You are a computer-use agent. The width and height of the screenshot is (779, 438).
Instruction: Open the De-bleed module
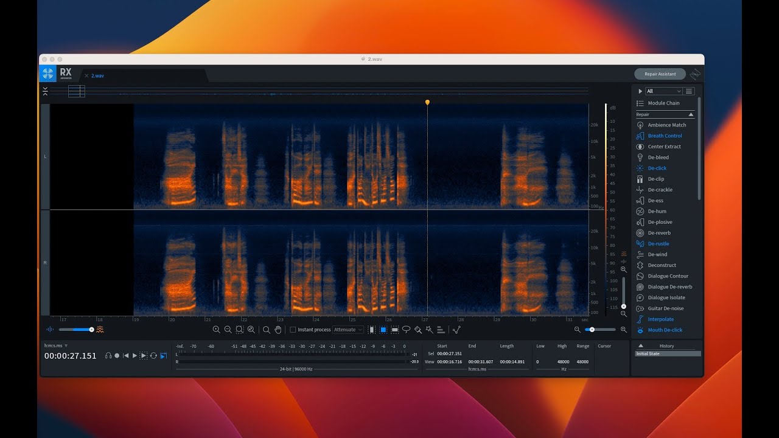click(658, 158)
